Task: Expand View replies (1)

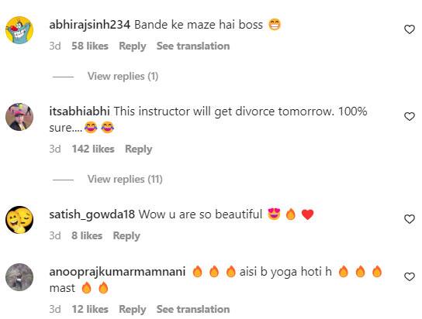Action: [x=123, y=77]
